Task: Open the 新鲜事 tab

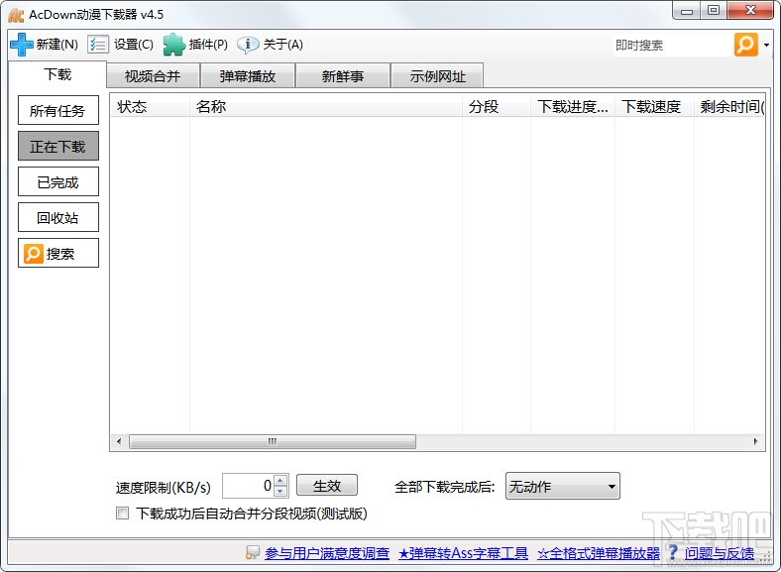Action: pos(343,76)
